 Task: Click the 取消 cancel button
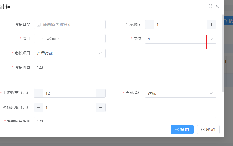point(208,130)
